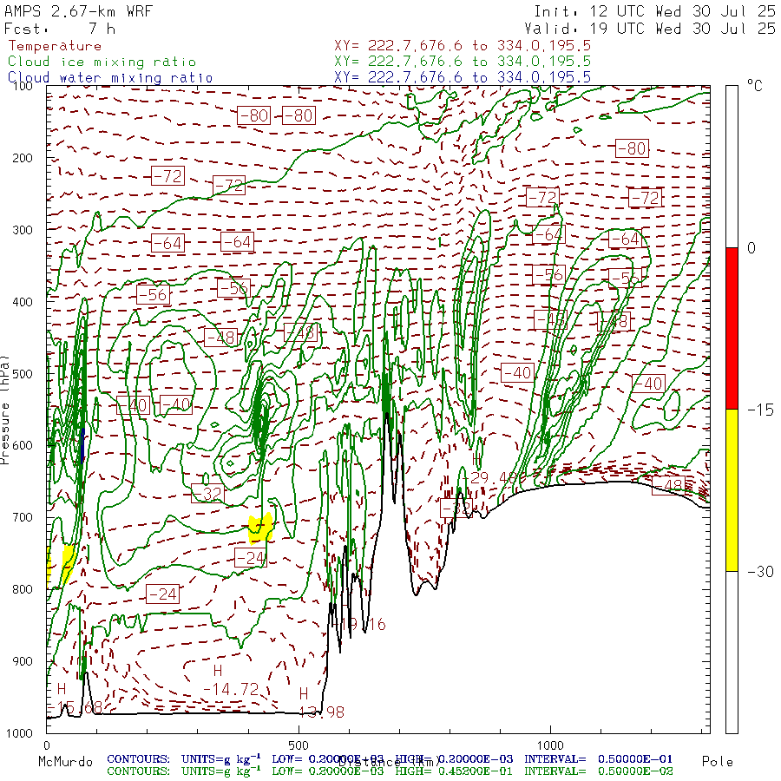Click the blue cloud water contour near 600 hPa
Image resolution: width=781 pixels, height=781 pixels.
point(82,446)
